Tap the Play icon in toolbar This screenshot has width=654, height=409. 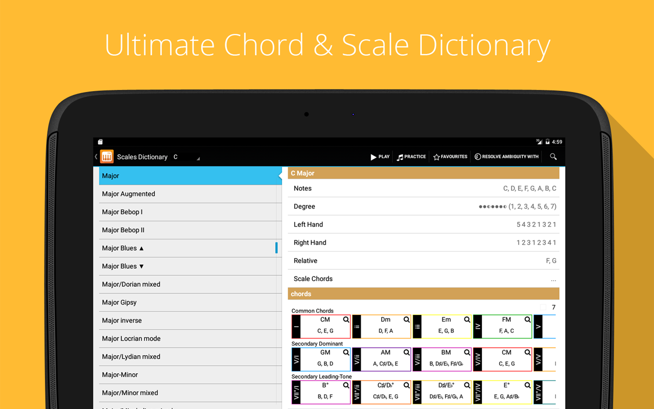(x=373, y=157)
